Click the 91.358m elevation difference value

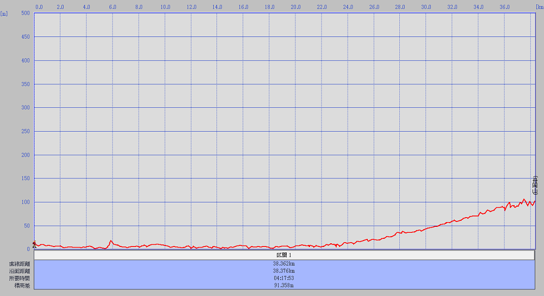[284, 285]
